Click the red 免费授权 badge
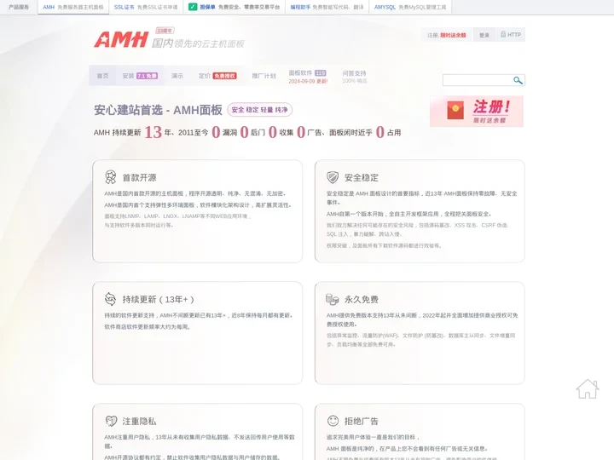The image size is (614, 460). click(x=224, y=76)
